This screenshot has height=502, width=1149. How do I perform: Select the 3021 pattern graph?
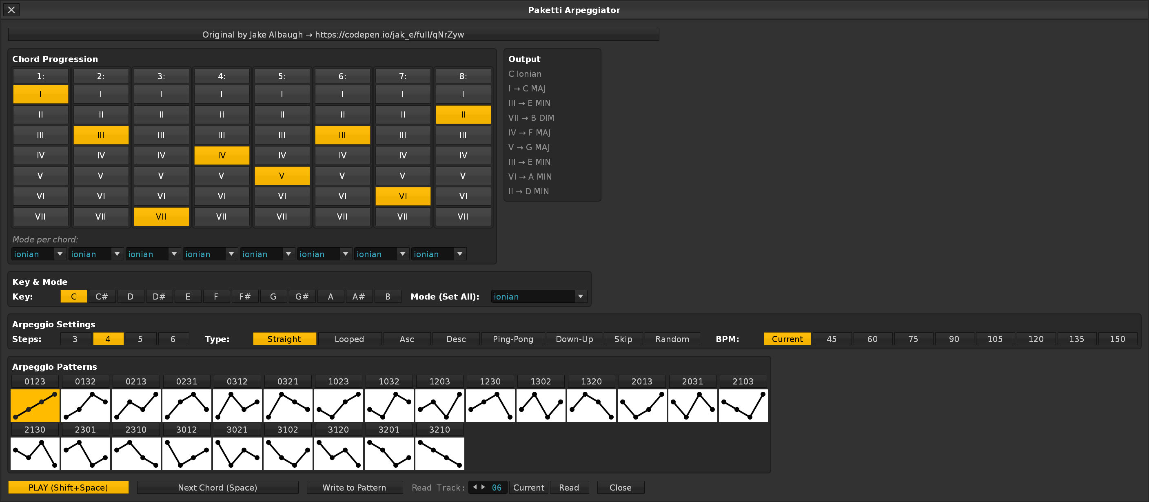pos(237,453)
